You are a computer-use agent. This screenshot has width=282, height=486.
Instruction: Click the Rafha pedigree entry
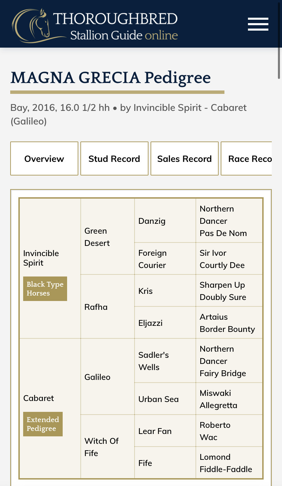(96, 307)
